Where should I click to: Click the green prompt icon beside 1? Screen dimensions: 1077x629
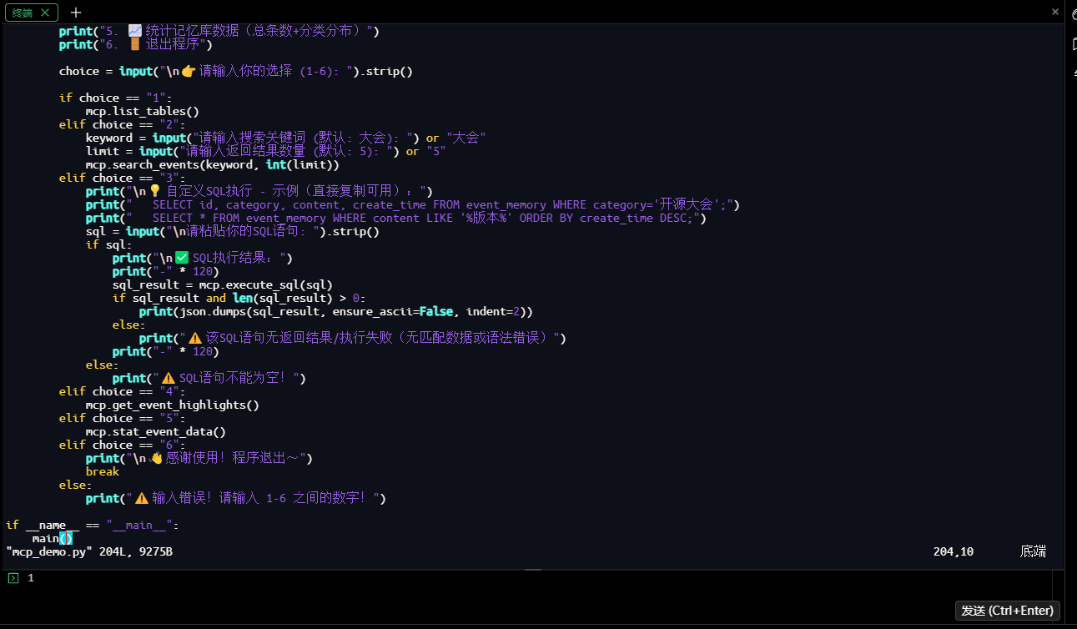[13, 578]
